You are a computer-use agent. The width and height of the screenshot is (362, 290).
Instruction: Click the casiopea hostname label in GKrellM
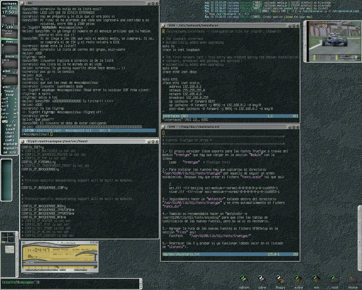(x=10, y=3)
